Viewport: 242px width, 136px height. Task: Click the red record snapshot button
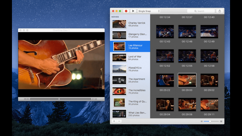(x=126, y=11)
